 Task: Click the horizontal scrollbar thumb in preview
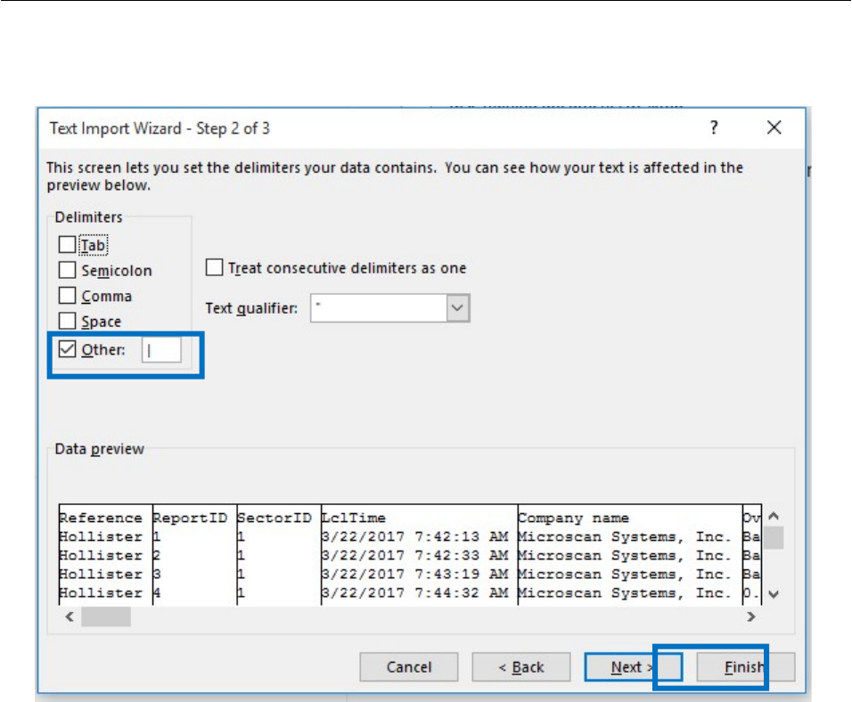point(106,616)
